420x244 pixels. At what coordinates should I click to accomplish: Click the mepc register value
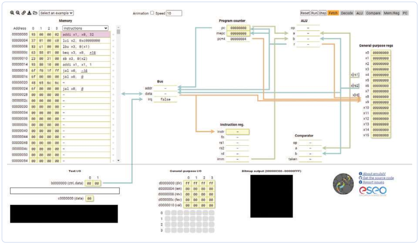tap(238, 34)
